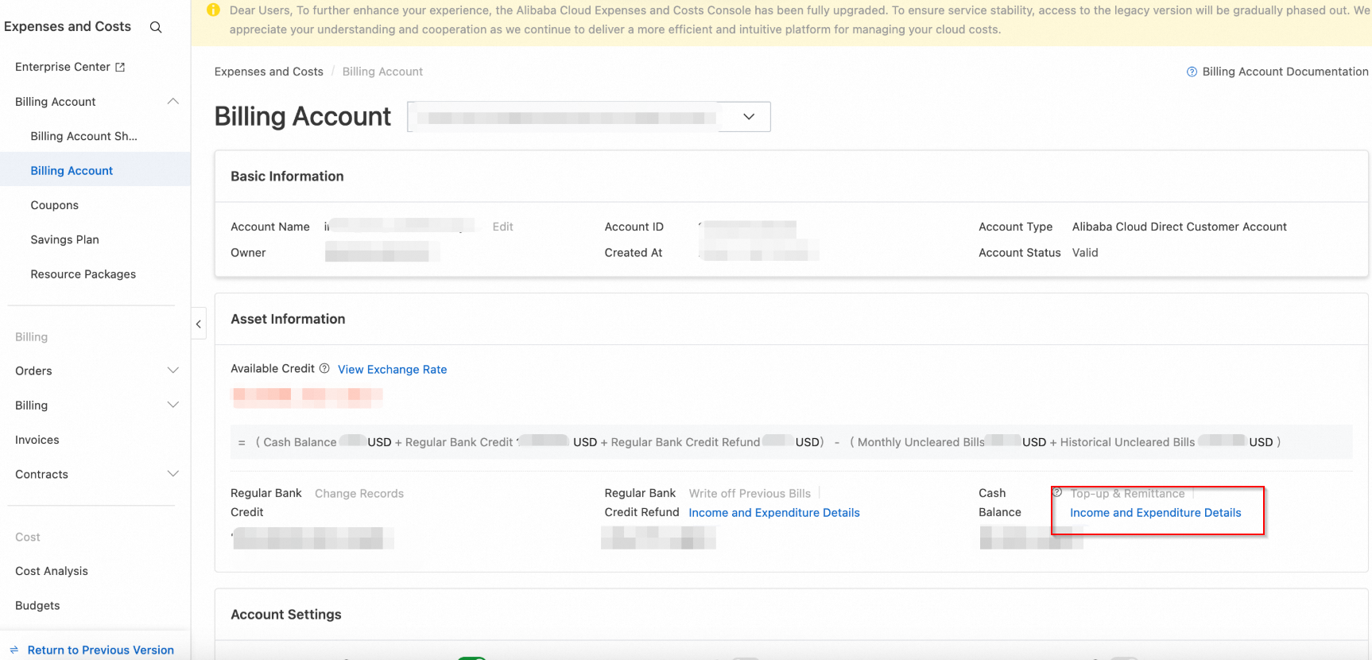Image resolution: width=1372 pixels, height=660 pixels.
Task: Open the Billing Account selector dropdown
Action: pos(589,117)
